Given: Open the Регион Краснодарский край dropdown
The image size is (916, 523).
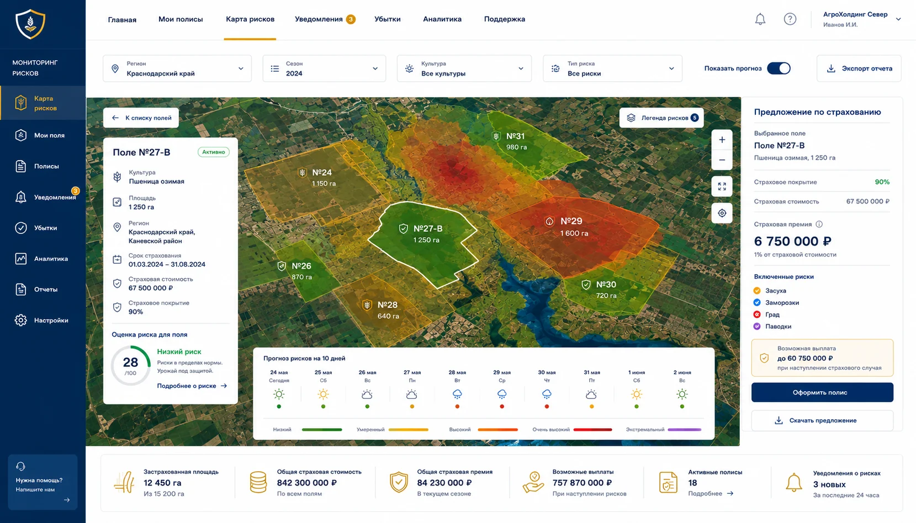Looking at the screenshot, I should tap(177, 68).
